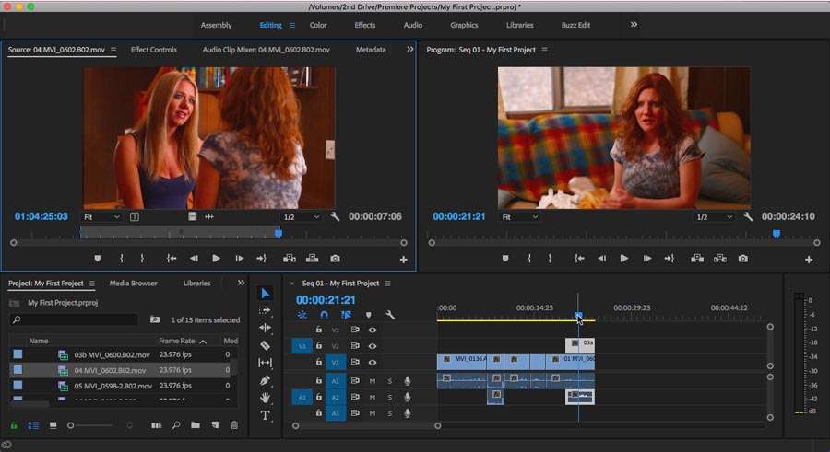The image size is (830, 452).
Task: Select the Slip tool
Action: (266, 363)
